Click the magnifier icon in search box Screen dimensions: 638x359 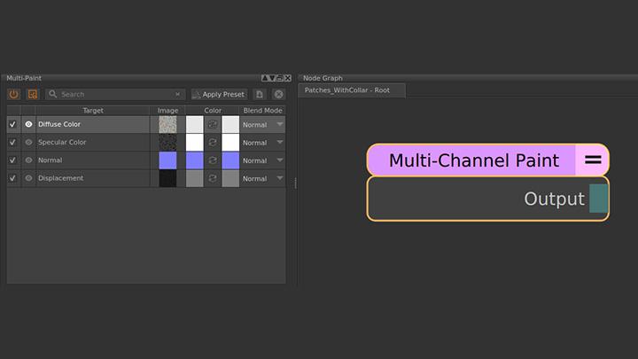pos(52,94)
